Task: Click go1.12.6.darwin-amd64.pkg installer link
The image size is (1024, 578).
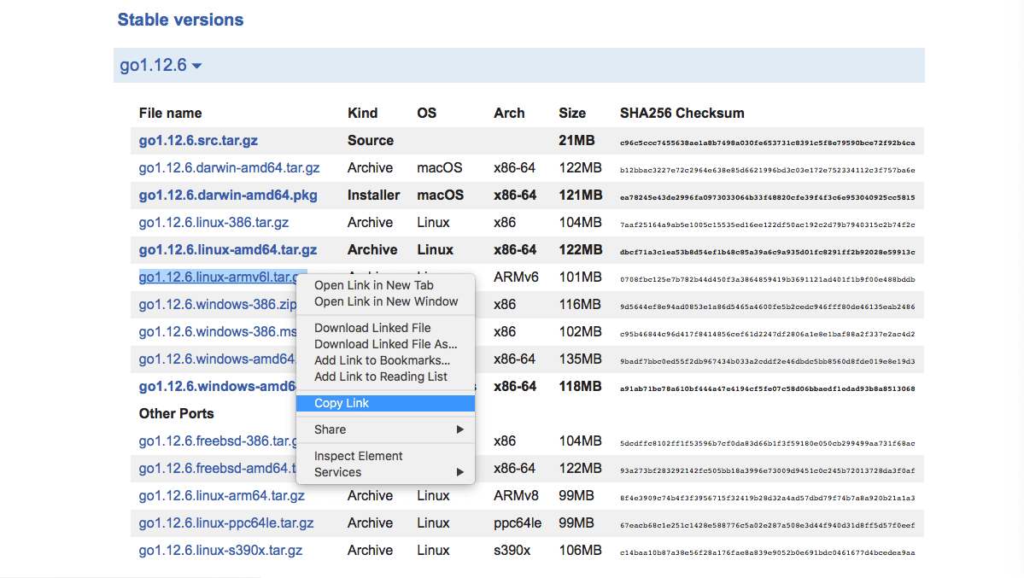Action: [x=228, y=196]
